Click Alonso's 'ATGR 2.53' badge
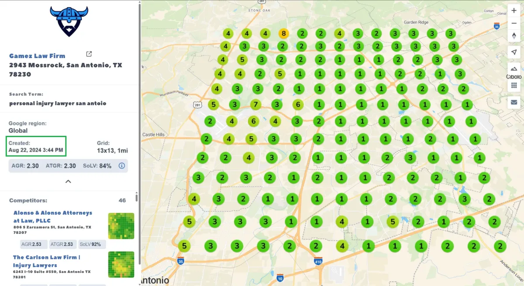 point(62,245)
